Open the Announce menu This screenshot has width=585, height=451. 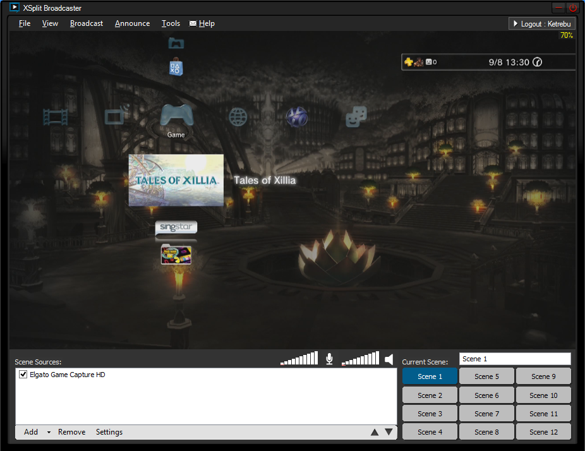tap(133, 23)
